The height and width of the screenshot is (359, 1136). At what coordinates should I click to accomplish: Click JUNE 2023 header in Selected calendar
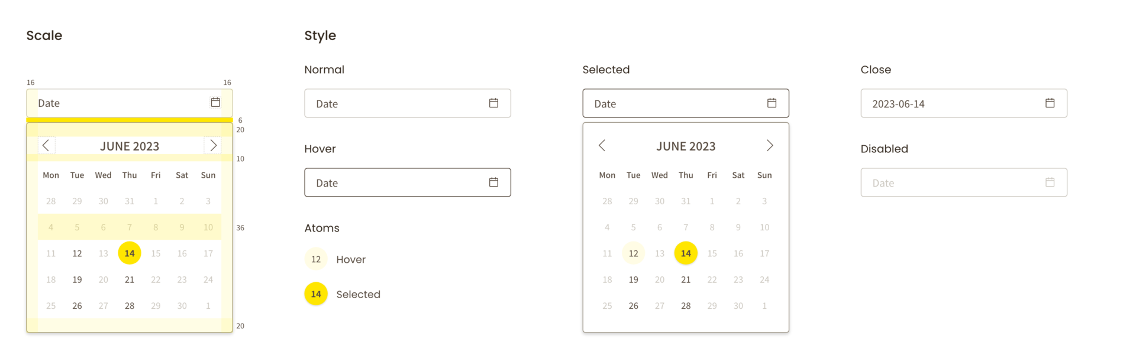[x=686, y=146]
